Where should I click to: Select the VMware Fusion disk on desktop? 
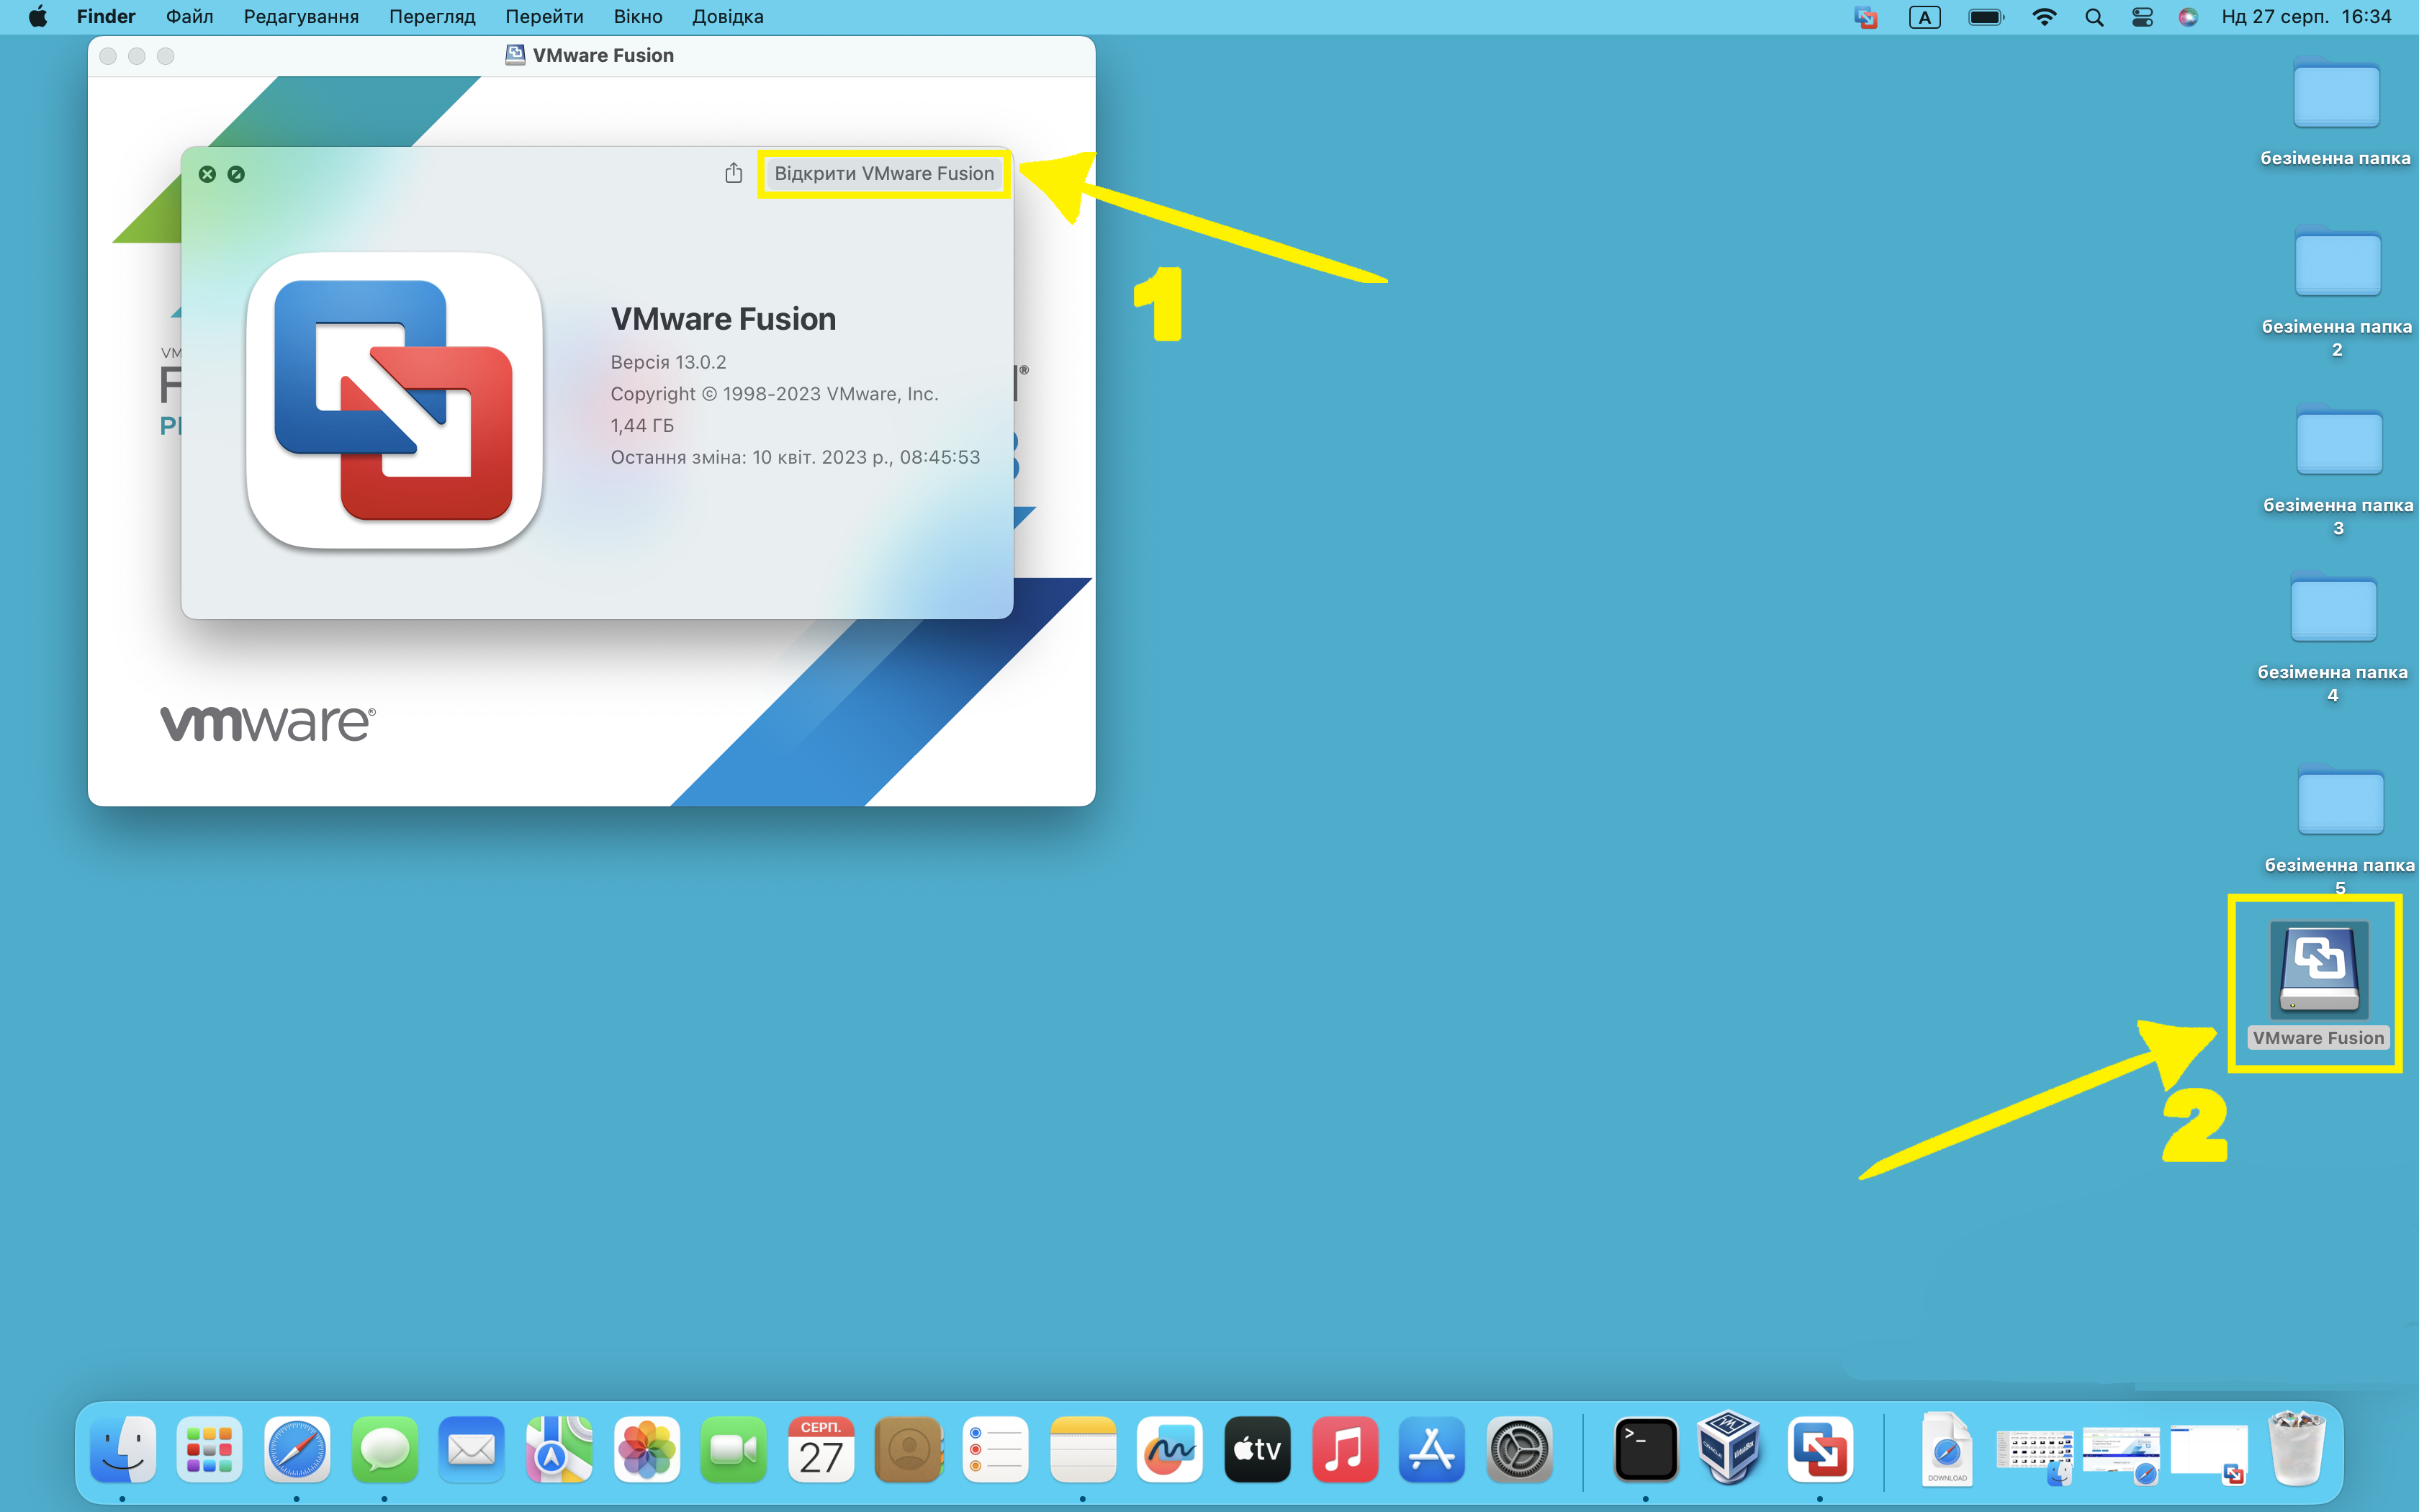2318,984
